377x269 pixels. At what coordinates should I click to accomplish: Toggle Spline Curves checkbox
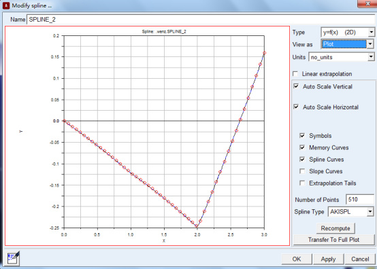[302, 159]
